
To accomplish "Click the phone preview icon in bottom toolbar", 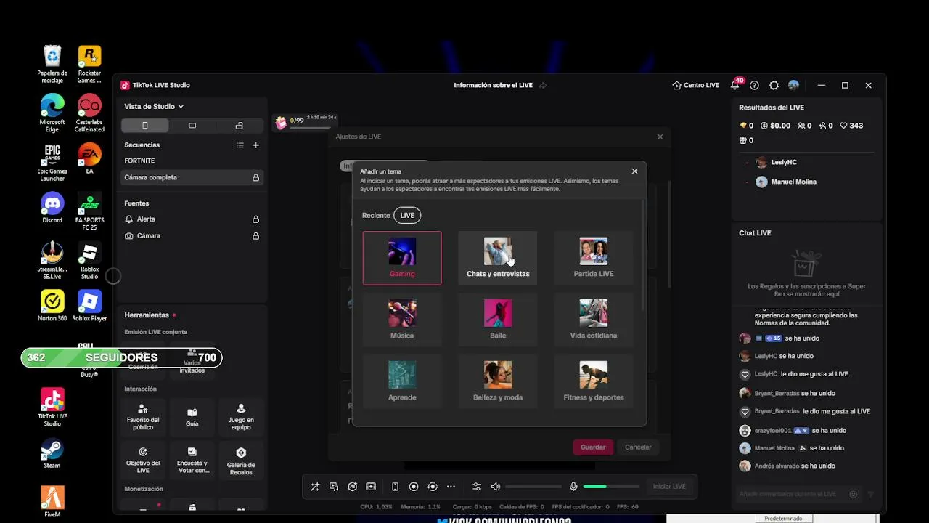I will pos(395,487).
